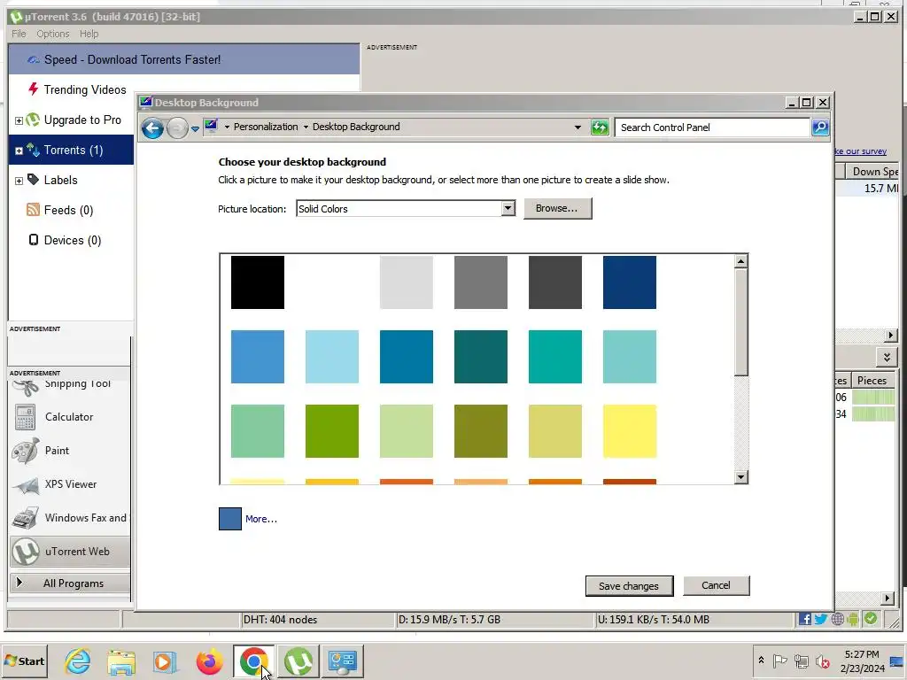Click the Search Control Panel field
The height and width of the screenshot is (680, 907).
[712, 127]
